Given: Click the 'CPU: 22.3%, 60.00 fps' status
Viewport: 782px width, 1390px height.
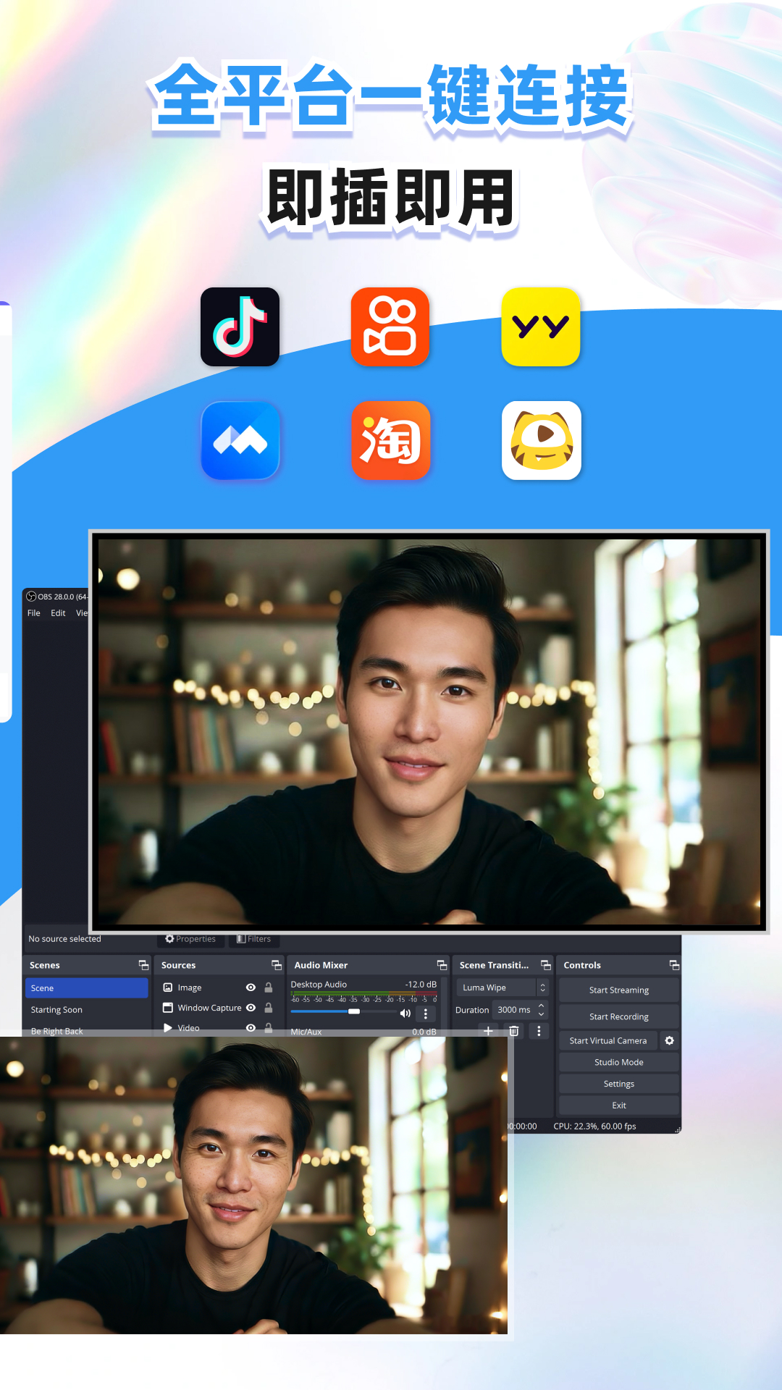Looking at the screenshot, I should point(594,1126).
